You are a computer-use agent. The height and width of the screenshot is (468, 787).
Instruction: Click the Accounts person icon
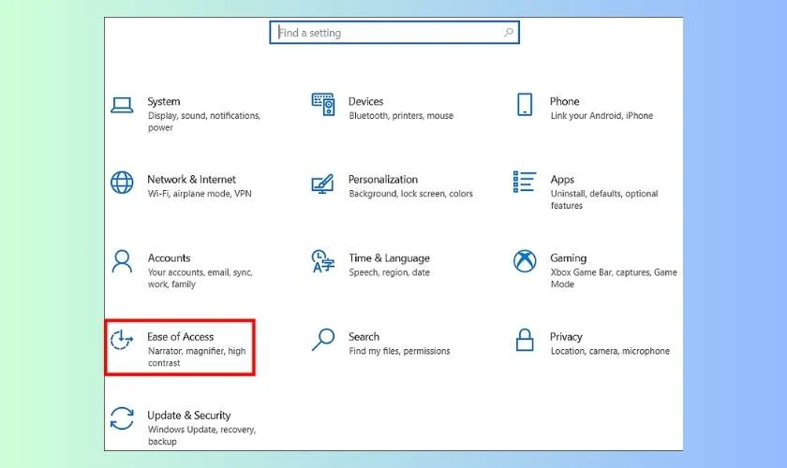(x=122, y=261)
